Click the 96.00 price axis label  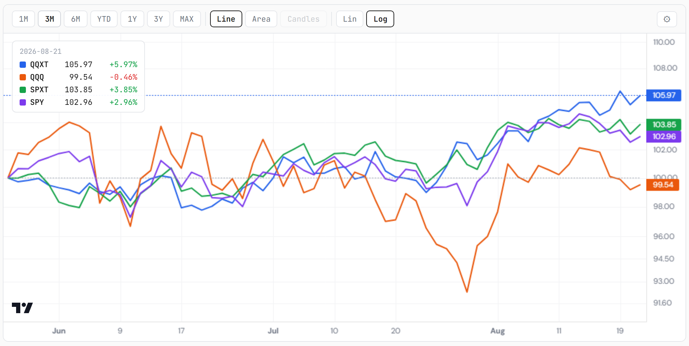tap(664, 237)
